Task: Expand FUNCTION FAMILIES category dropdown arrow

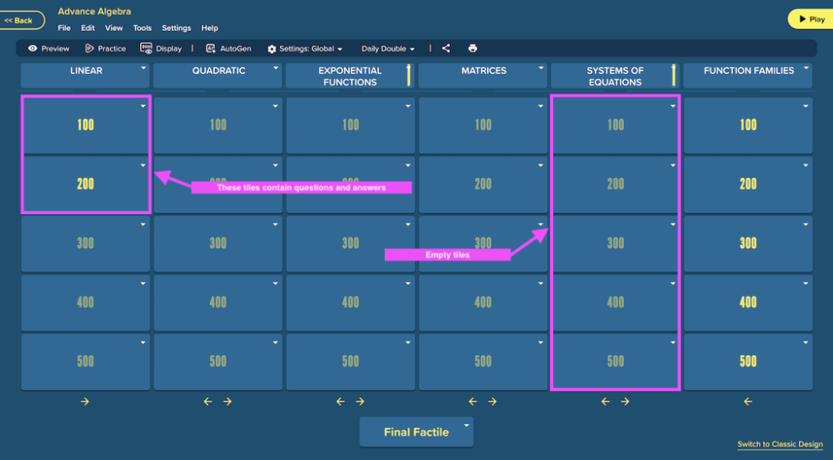Action: click(x=806, y=68)
